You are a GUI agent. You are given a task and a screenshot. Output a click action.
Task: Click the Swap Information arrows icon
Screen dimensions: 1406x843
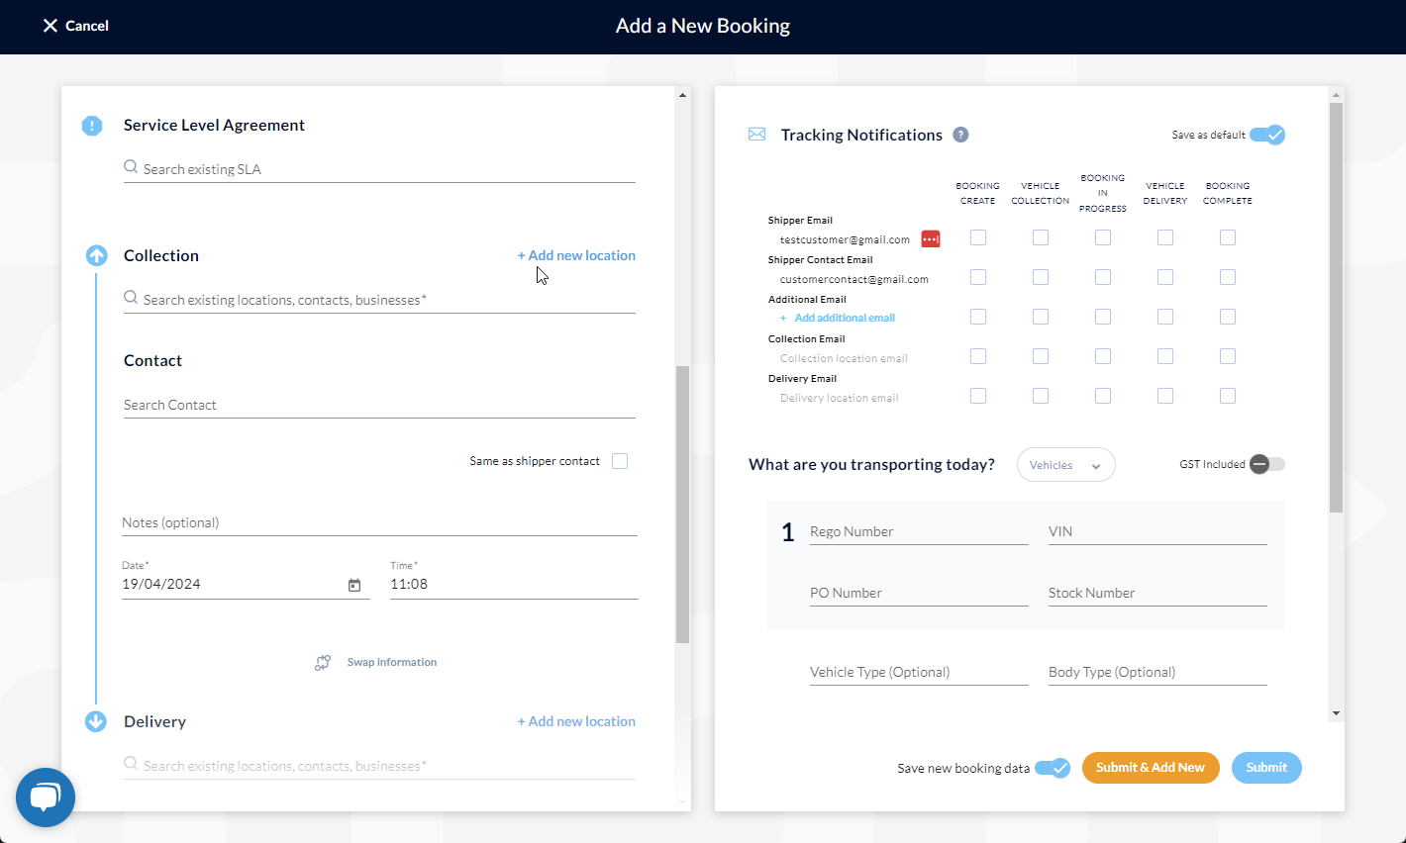[x=323, y=663]
